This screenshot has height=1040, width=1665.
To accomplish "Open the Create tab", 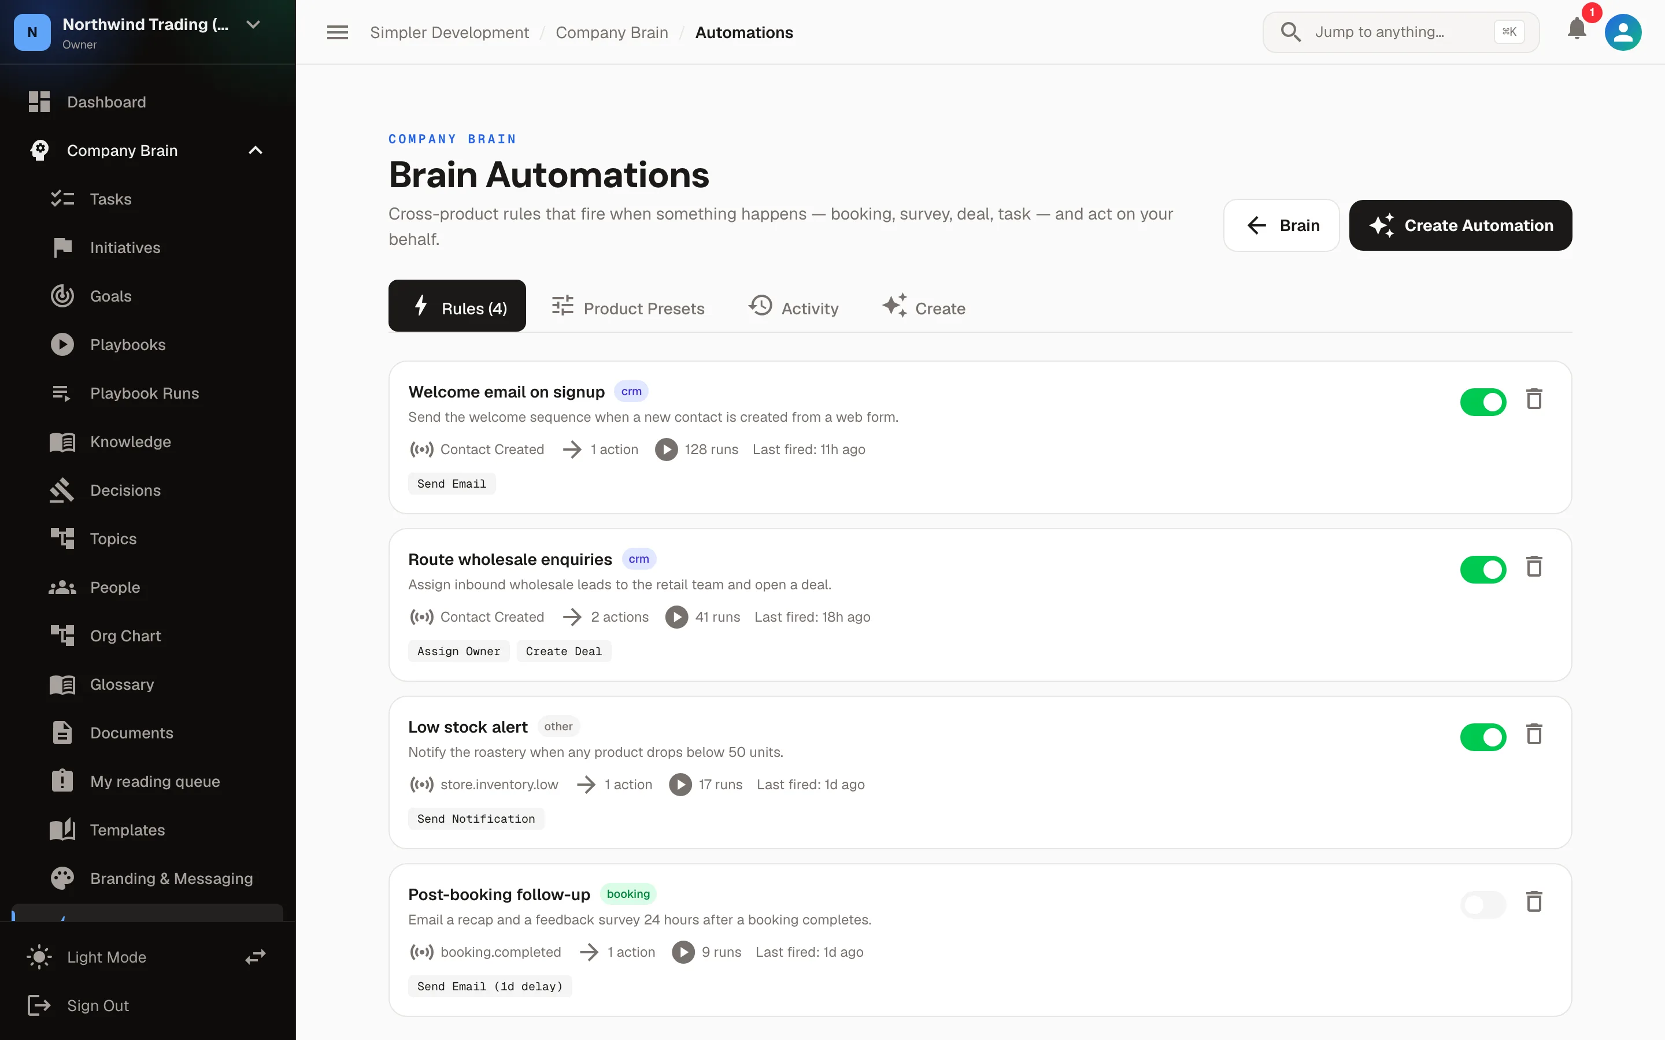I will click(x=923, y=307).
